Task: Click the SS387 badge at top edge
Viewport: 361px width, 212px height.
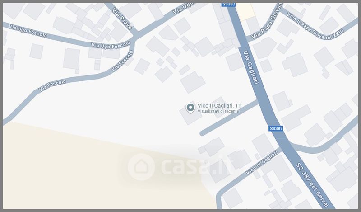Action: point(228,5)
